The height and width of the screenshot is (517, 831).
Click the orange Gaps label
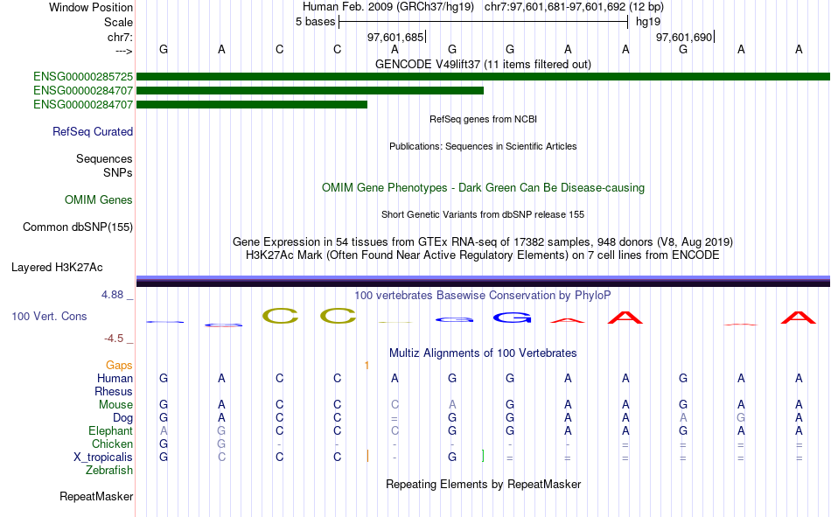(119, 366)
